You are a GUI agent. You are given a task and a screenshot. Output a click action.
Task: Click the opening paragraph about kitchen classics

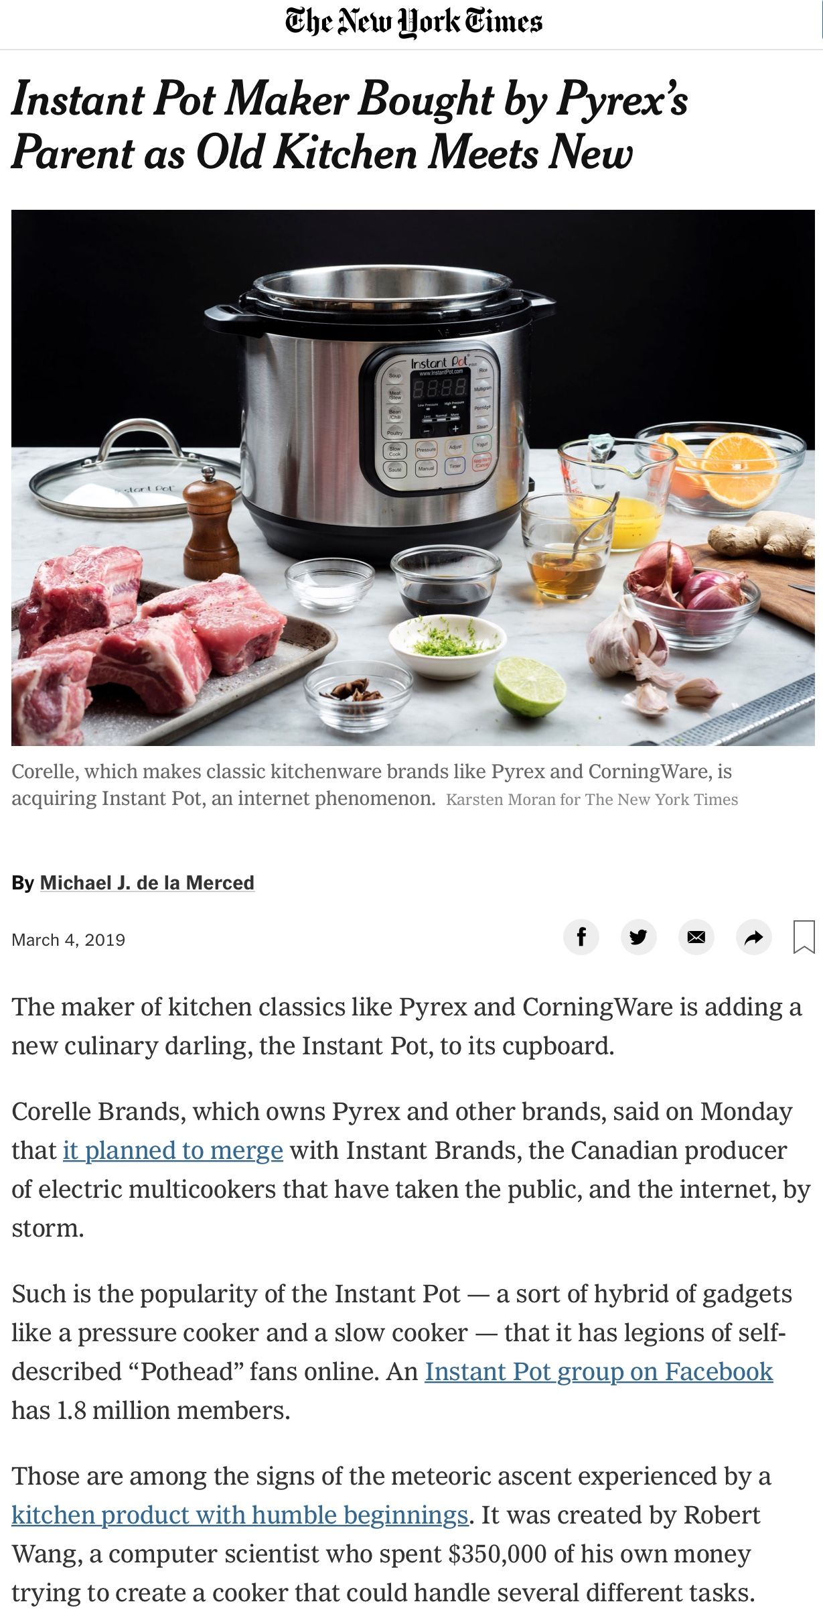406,1026
